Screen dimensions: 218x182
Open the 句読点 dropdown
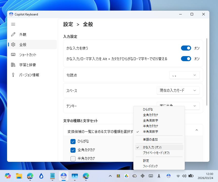184,75
